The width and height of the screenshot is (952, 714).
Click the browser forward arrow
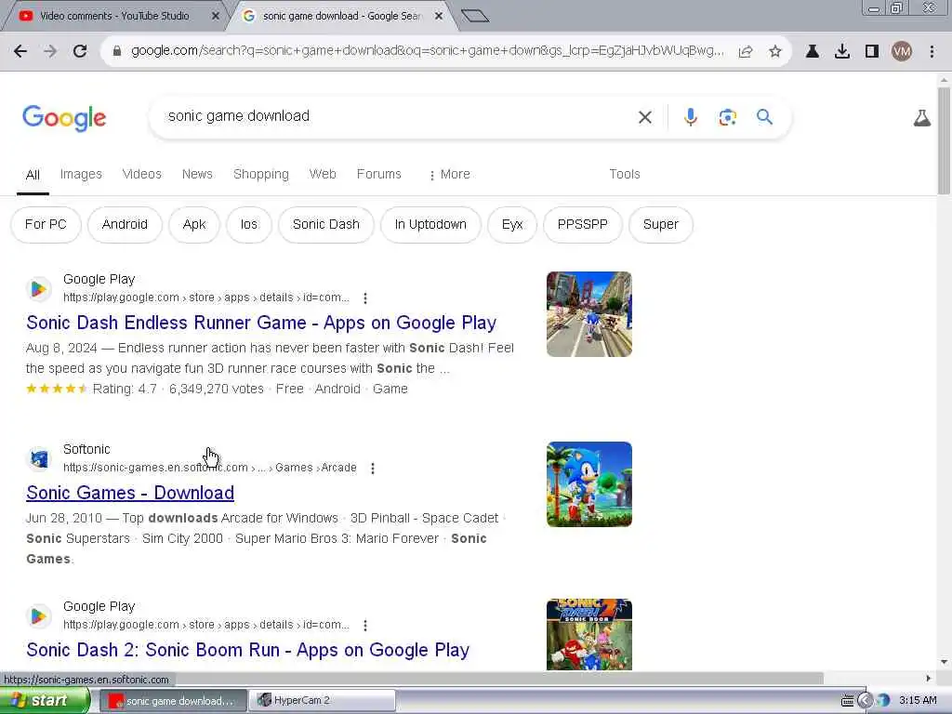click(x=50, y=52)
